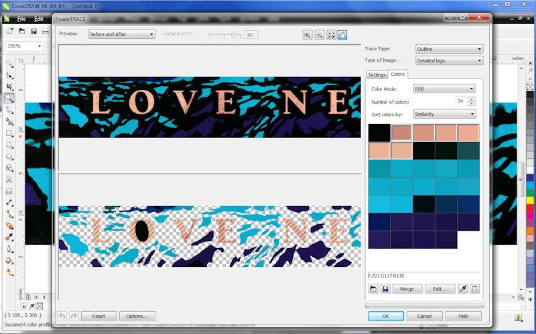Click the undo arrow in PowerTRACE dialog
Image resolution: width=536 pixels, height=334 pixels.
click(62, 316)
